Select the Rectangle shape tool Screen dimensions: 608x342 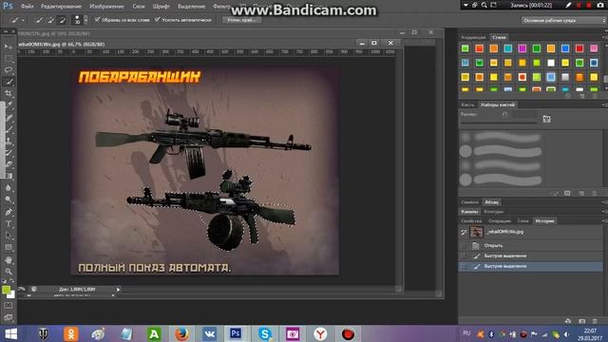(9, 247)
